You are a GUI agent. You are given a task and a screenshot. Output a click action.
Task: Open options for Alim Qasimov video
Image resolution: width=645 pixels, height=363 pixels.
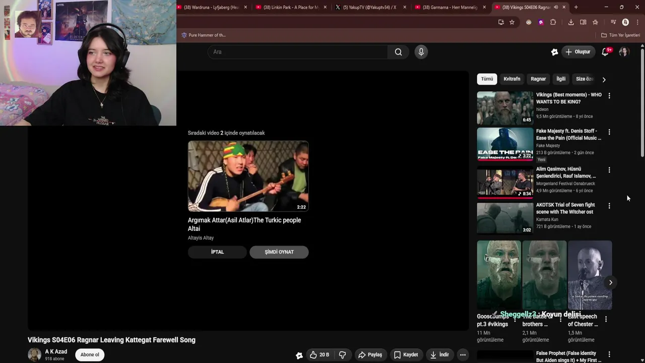609,170
